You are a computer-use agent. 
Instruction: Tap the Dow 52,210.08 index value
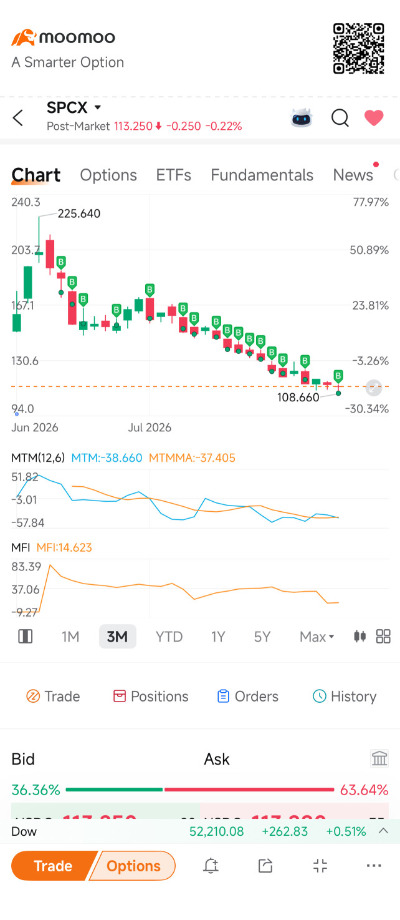(216, 831)
